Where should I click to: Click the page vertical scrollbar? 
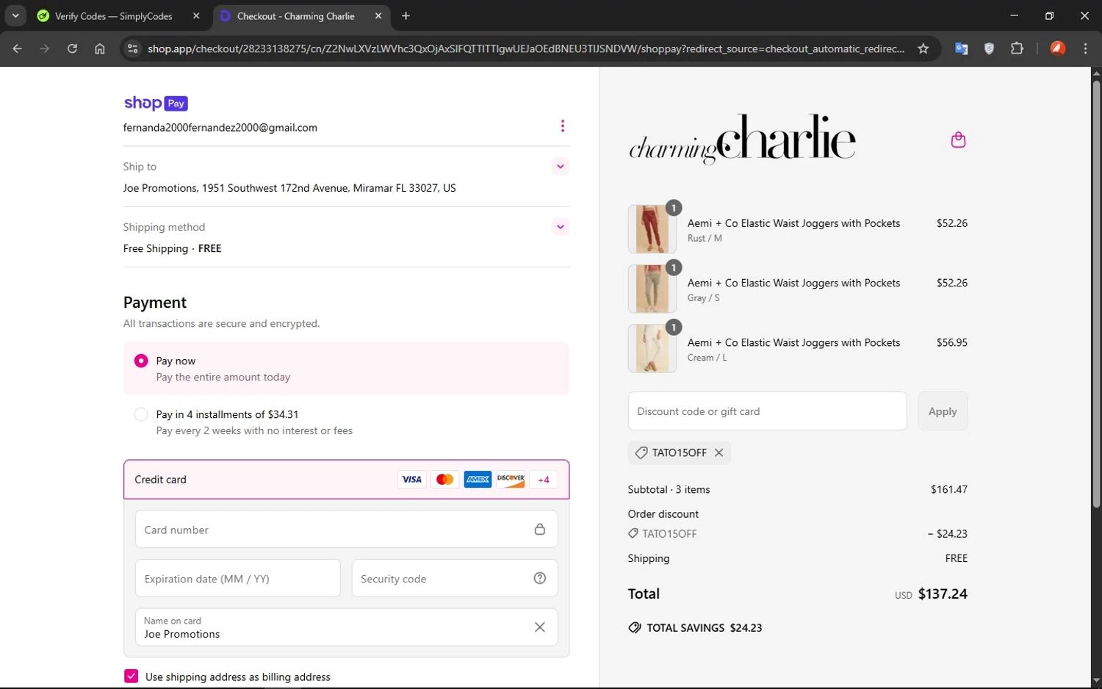pos(1096,294)
